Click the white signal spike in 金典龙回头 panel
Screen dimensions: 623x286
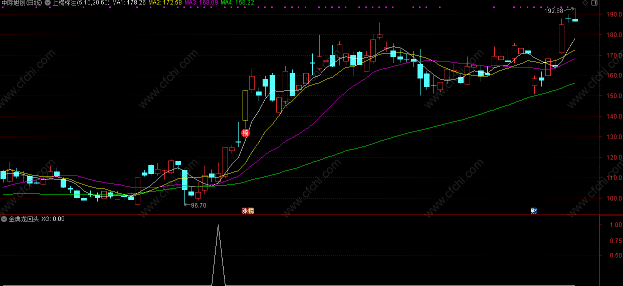click(218, 255)
